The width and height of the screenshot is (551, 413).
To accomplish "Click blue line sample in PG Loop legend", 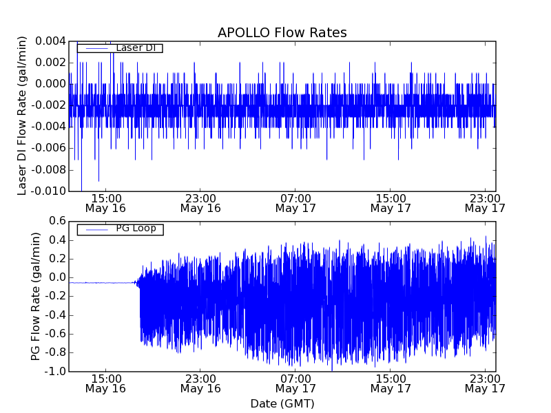I will point(95,229).
